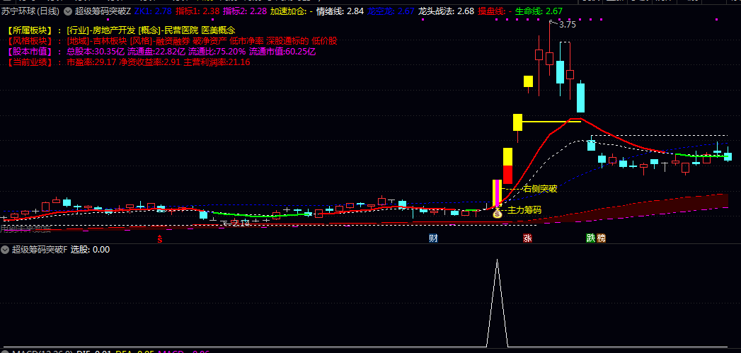Image resolution: width=741 pixels, height=353 pixels.
Task: Click the 龙头战法: 2.68 readout
Action: pyautogui.click(x=446, y=11)
